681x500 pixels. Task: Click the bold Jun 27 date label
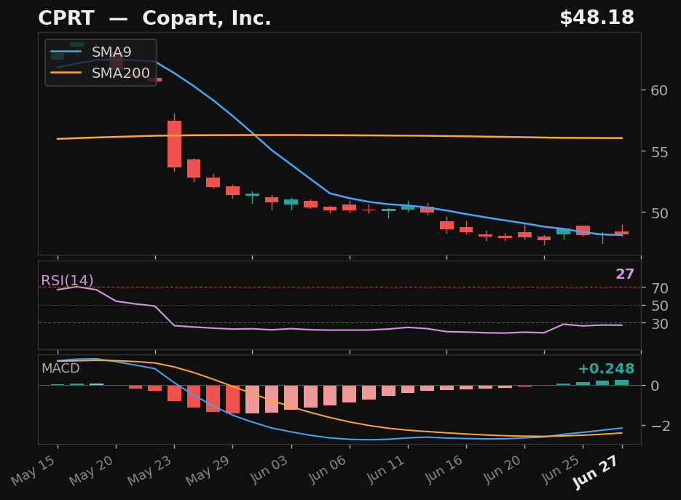[x=597, y=472]
